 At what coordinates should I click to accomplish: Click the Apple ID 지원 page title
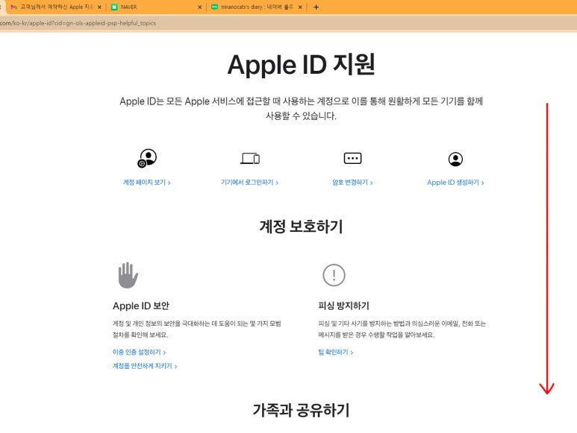302,65
